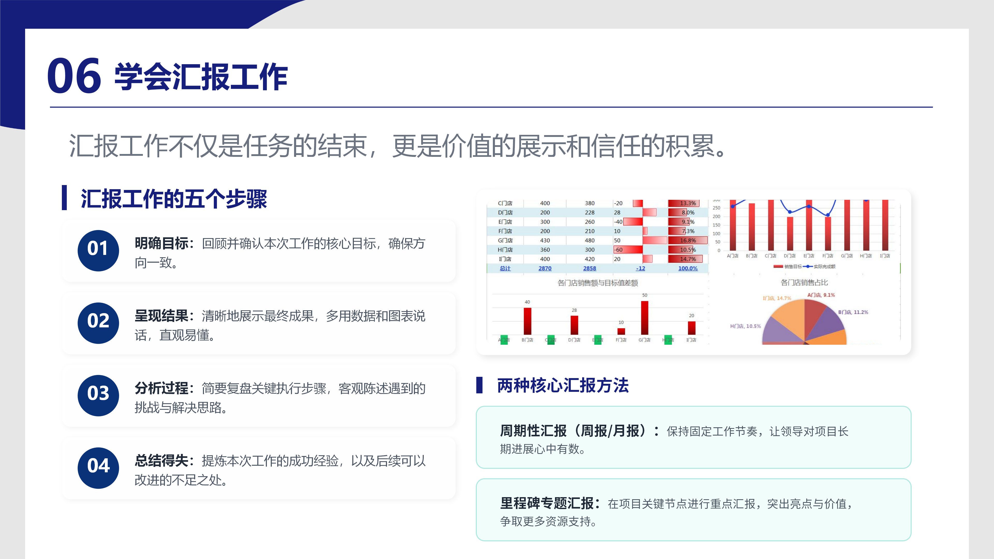
Task: Click the G门店 16.8% red data bar
Action: [688, 240]
